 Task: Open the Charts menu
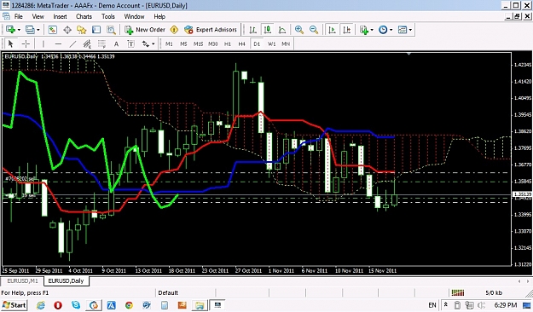(x=84, y=16)
